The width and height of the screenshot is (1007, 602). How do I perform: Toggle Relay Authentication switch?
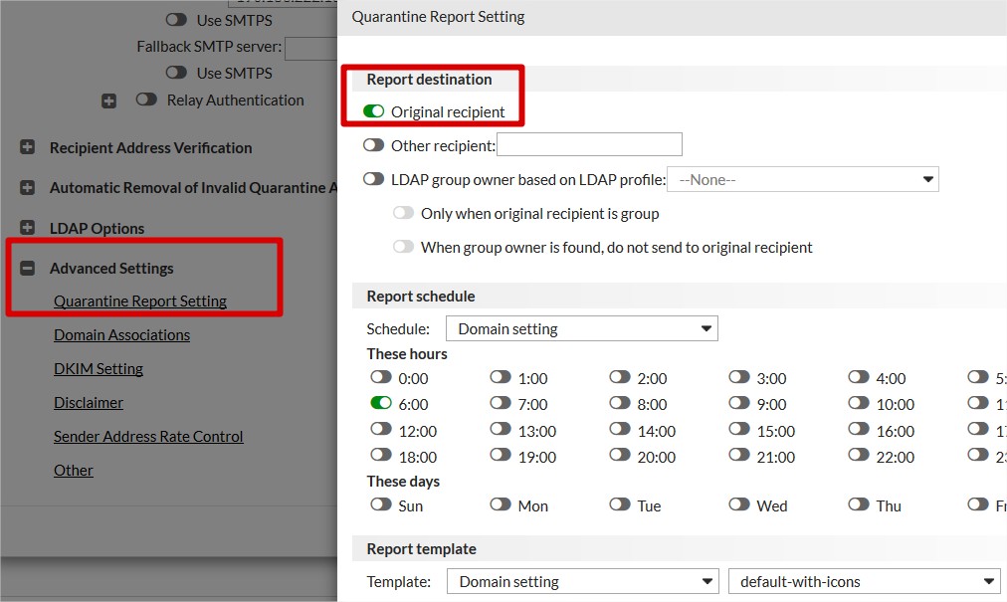tap(147, 100)
